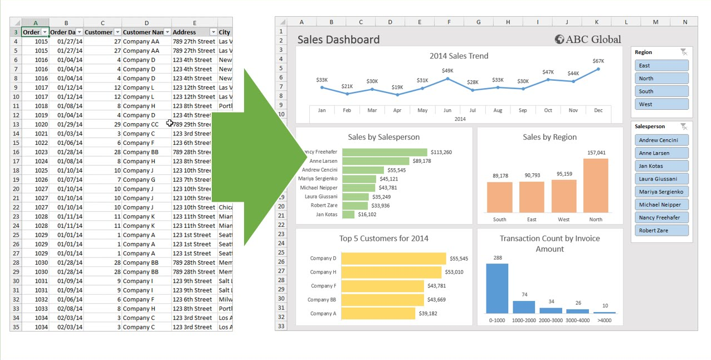This screenshot has height=360, width=711.
Task: Click the Company CC cell in row 13
Action: click(x=147, y=124)
